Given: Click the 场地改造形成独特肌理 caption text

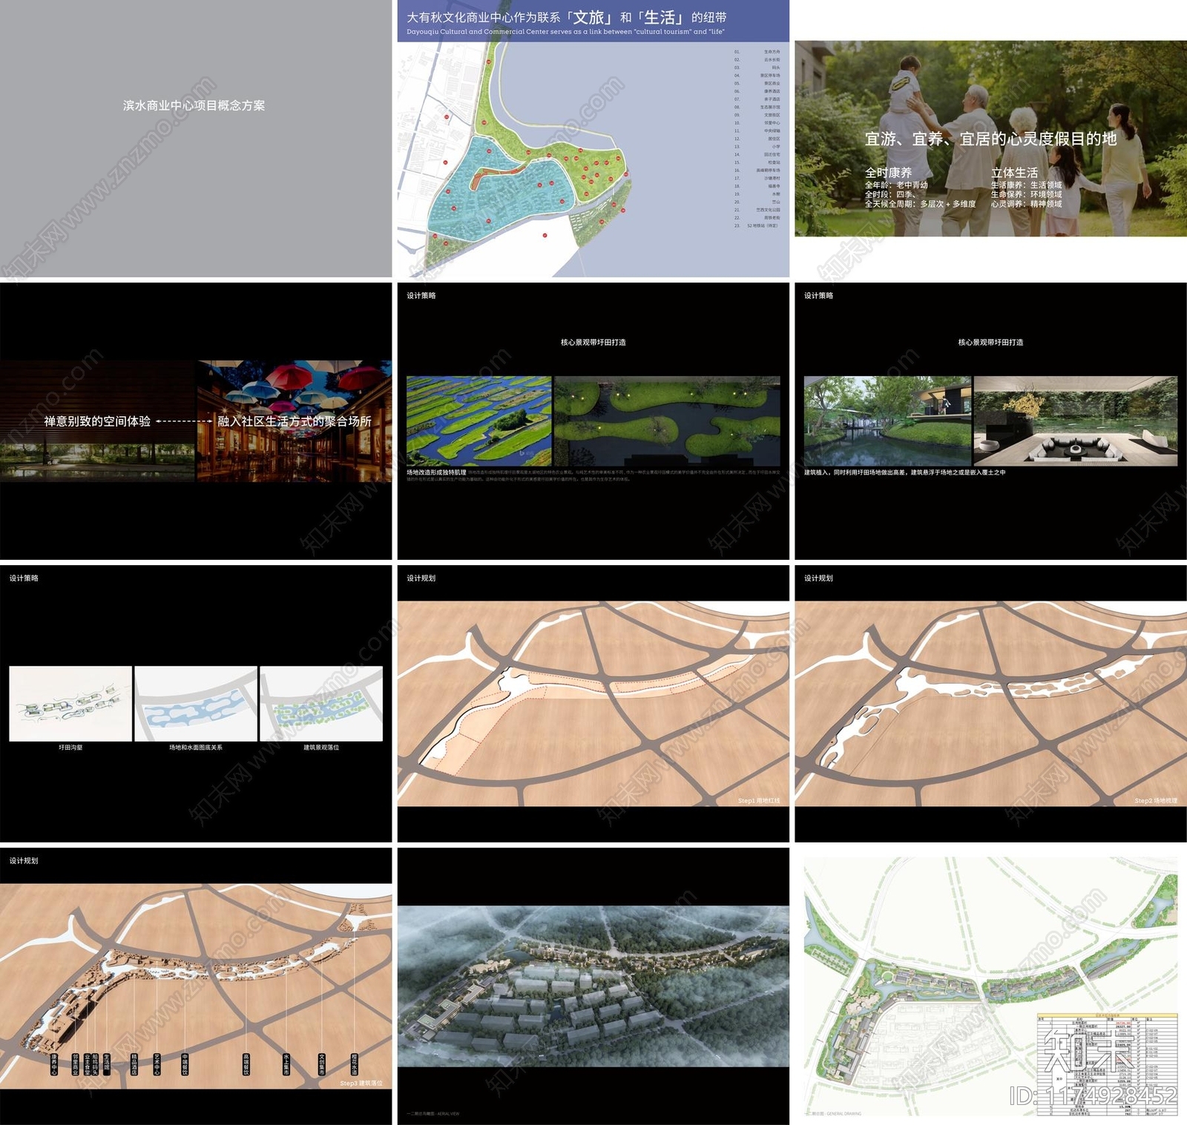Looking at the screenshot, I should point(436,472).
